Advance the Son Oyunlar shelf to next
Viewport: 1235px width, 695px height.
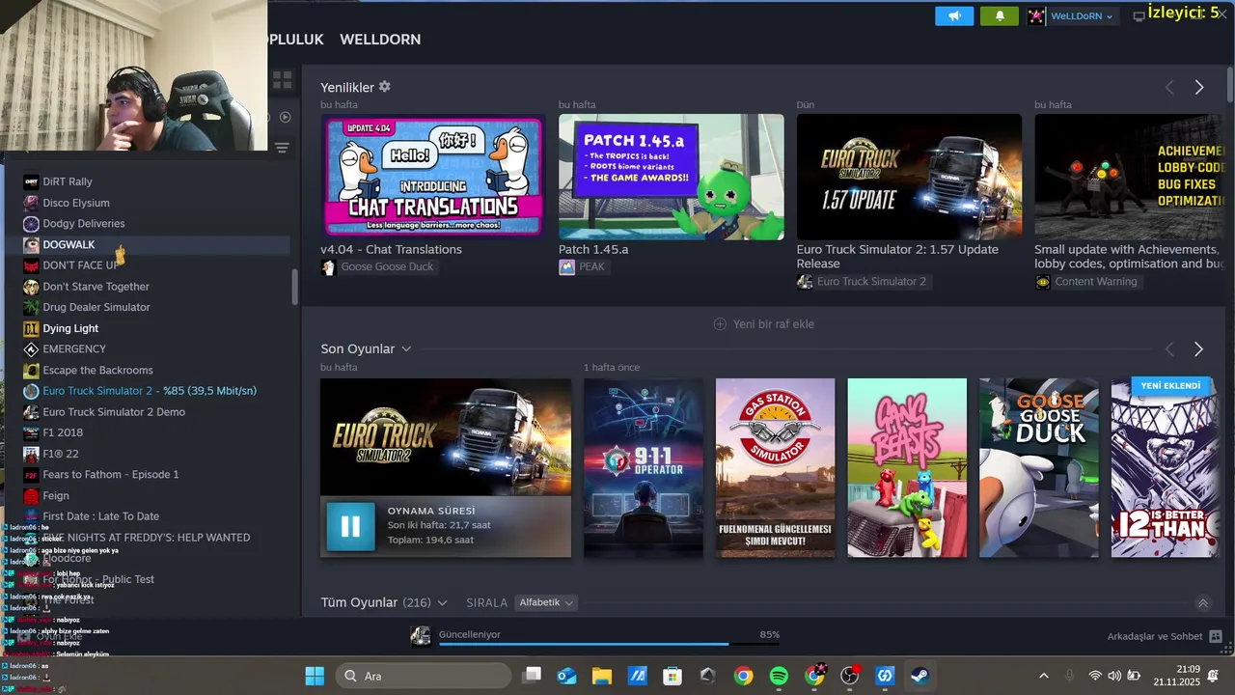[x=1199, y=348]
